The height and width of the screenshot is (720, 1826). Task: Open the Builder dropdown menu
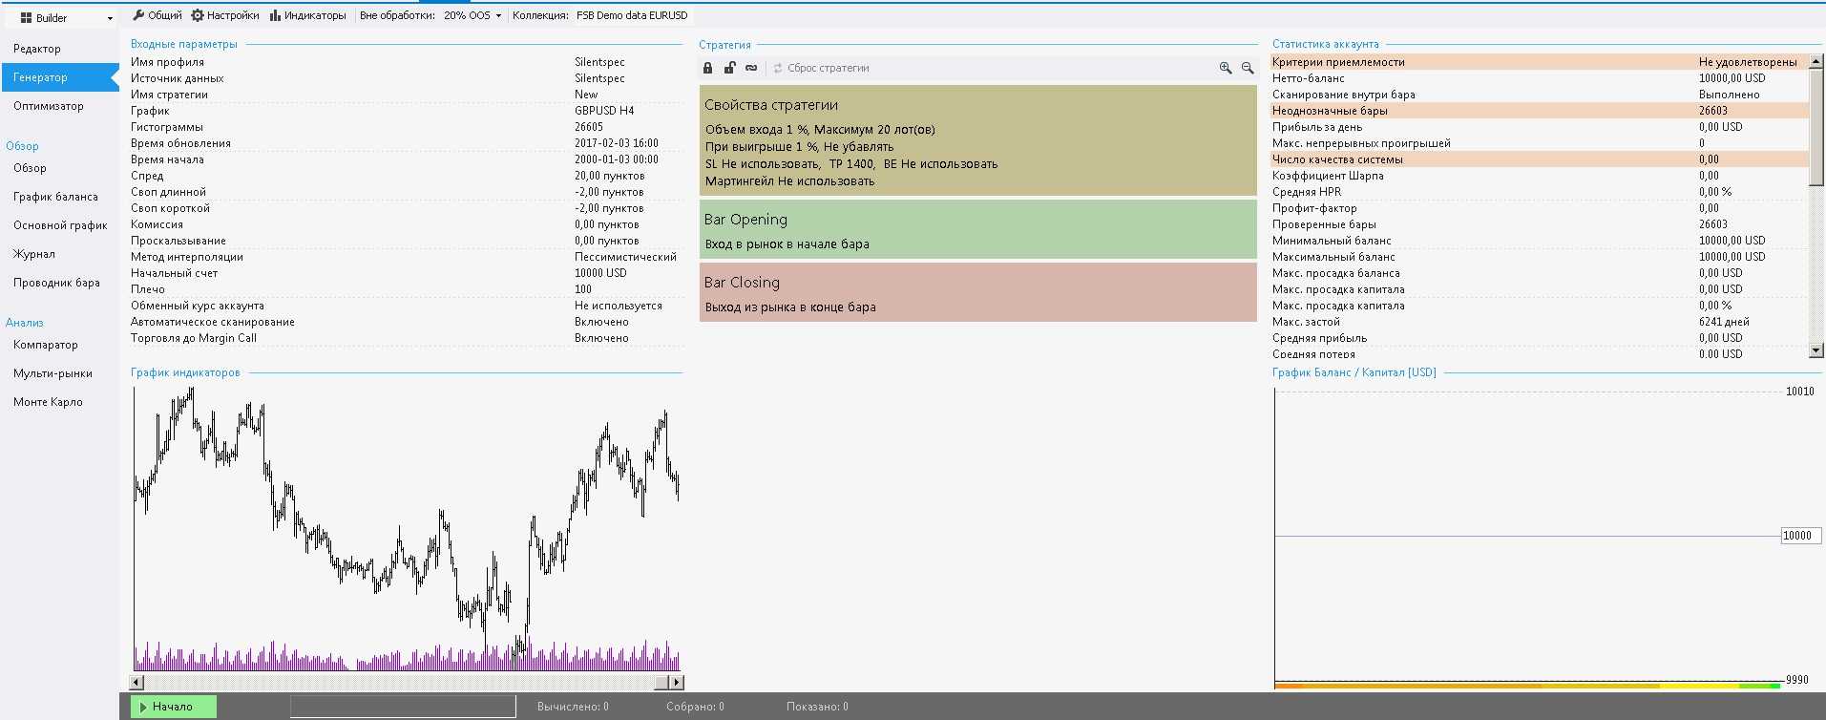(x=65, y=18)
